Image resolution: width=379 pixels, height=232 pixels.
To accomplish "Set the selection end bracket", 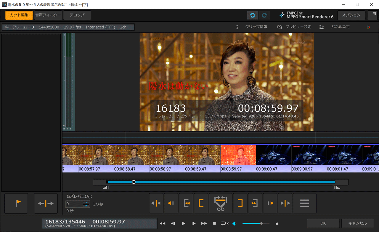I will (240, 203).
